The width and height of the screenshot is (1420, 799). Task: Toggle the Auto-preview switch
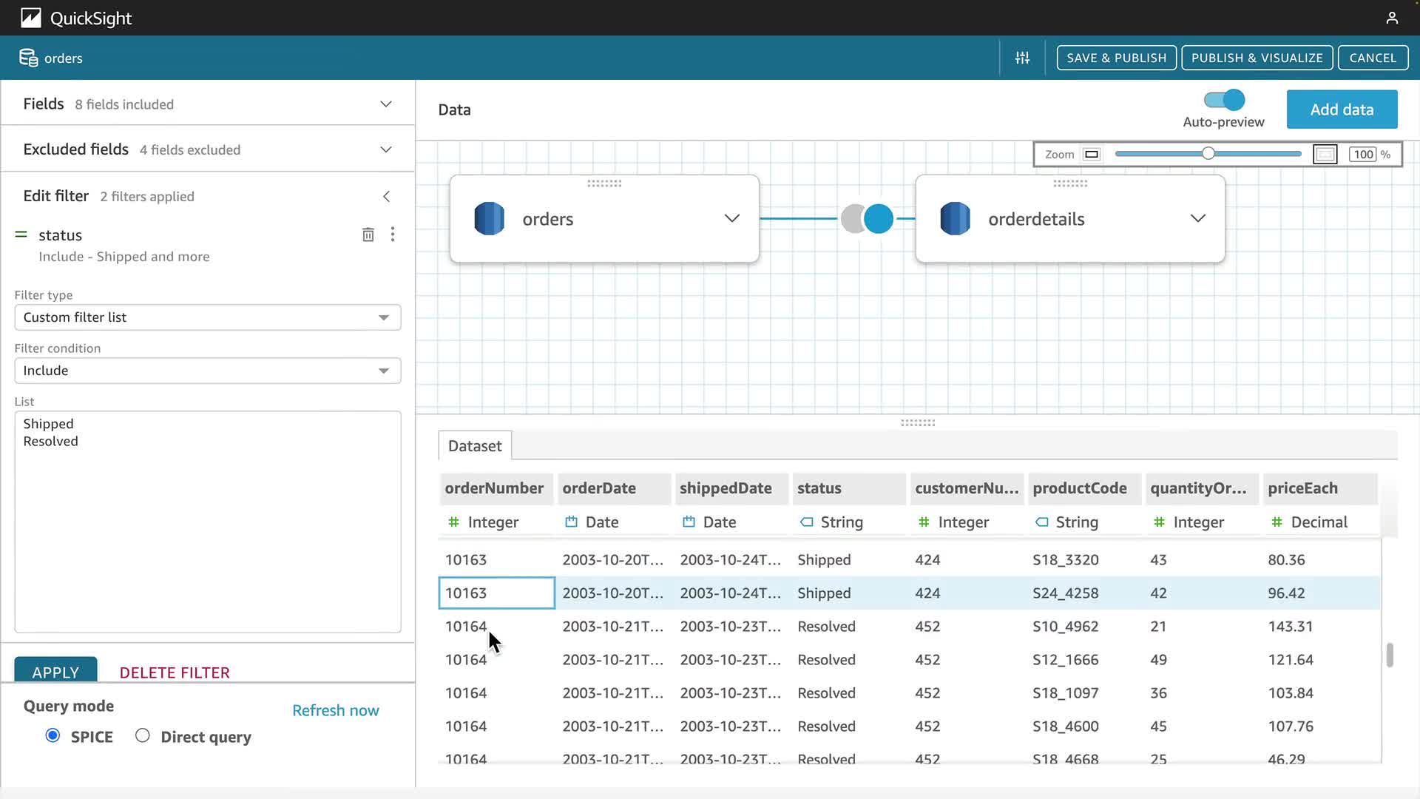[1224, 100]
